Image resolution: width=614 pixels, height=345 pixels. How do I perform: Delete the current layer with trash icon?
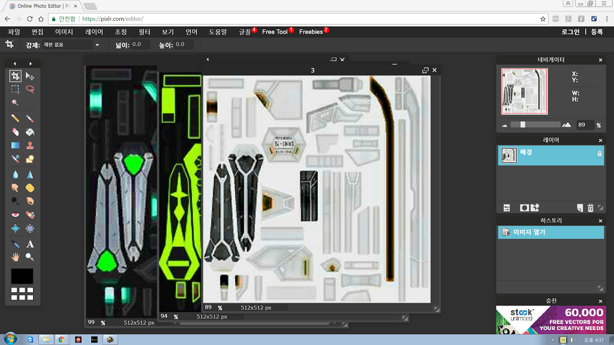click(x=591, y=208)
